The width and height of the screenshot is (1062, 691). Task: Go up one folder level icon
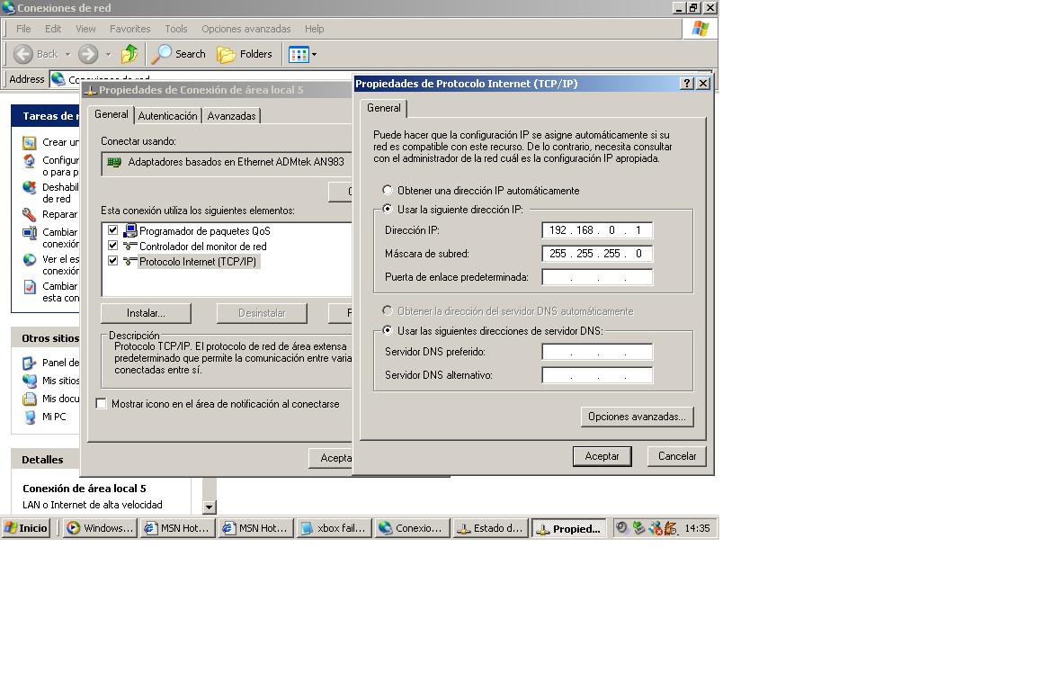point(129,53)
